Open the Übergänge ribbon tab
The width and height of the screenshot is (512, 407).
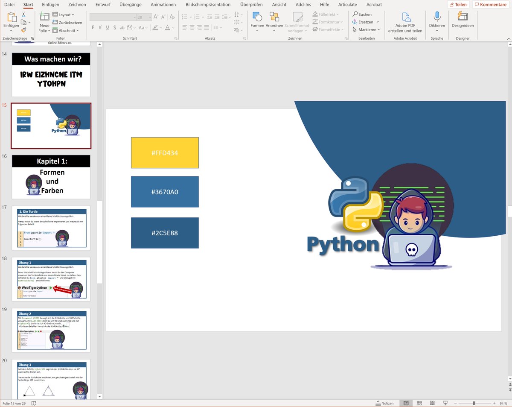tap(131, 5)
